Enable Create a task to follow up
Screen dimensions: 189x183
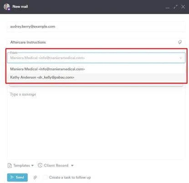[45, 178]
